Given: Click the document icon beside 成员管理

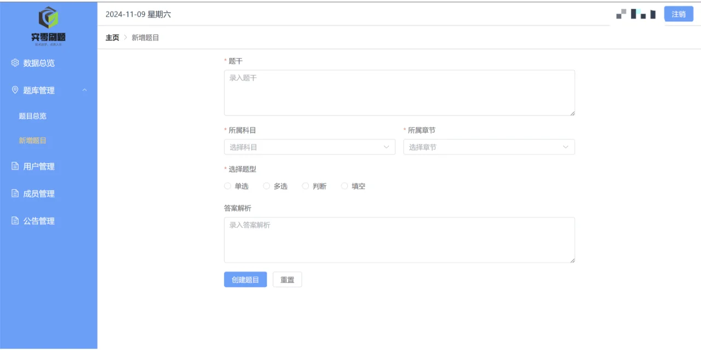Looking at the screenshot, I should [15, 193].
